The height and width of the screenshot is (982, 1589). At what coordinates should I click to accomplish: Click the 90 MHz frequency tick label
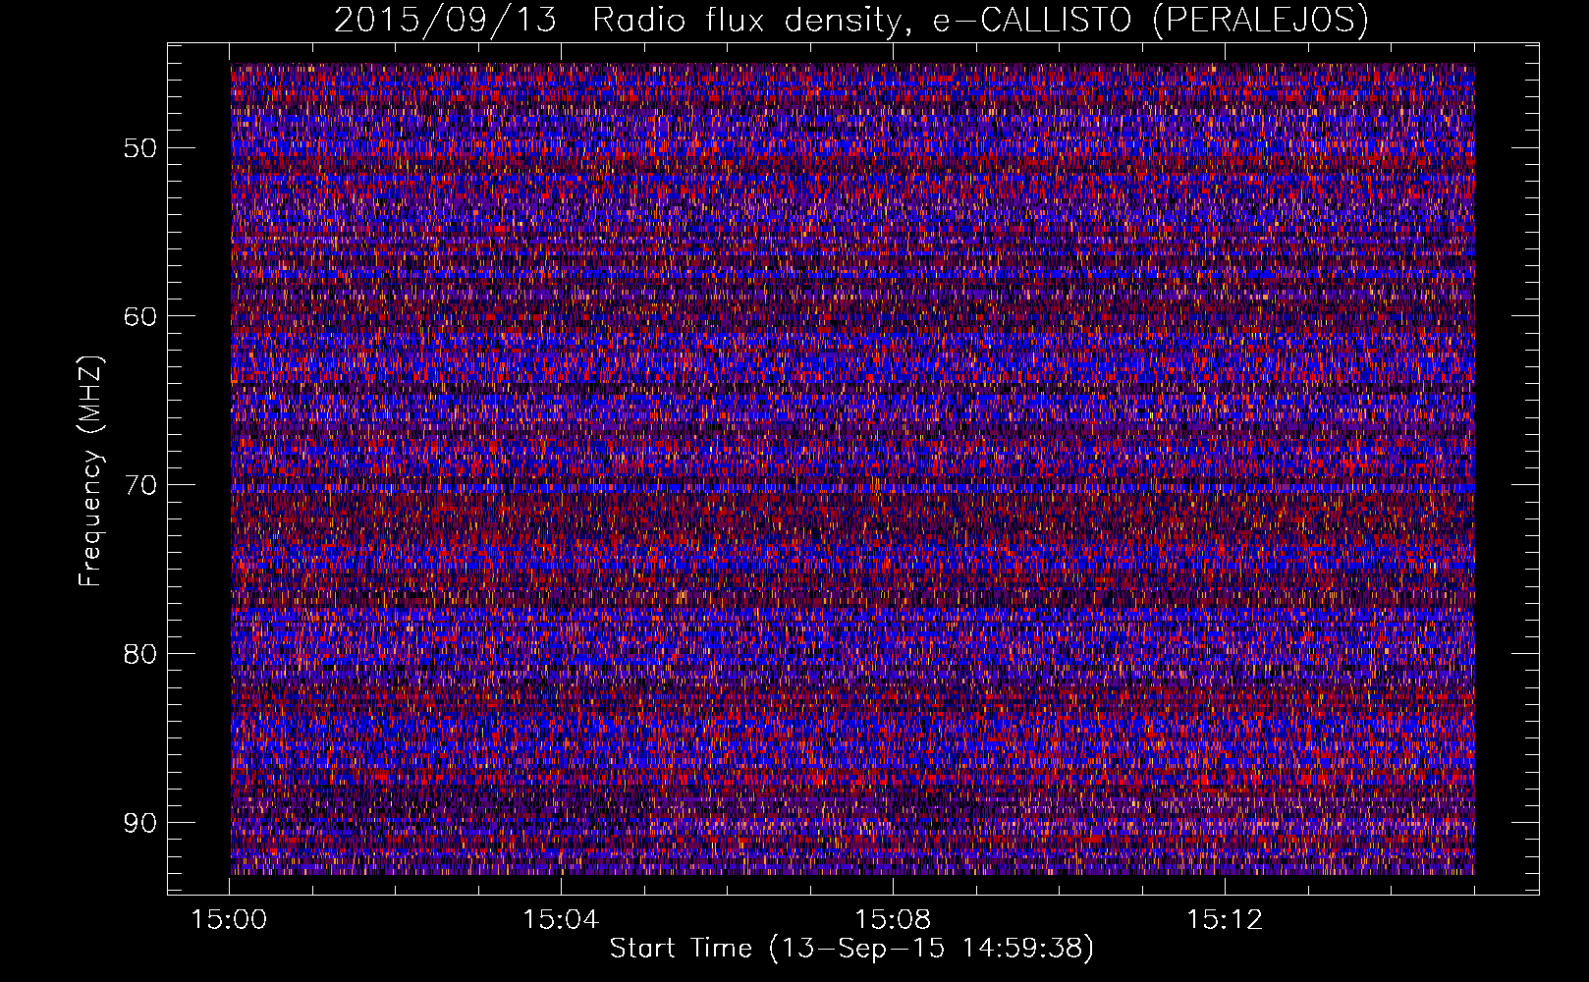click(139, 822)
